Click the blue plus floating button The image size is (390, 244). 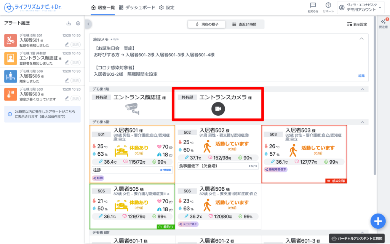[x=377, y=221]
